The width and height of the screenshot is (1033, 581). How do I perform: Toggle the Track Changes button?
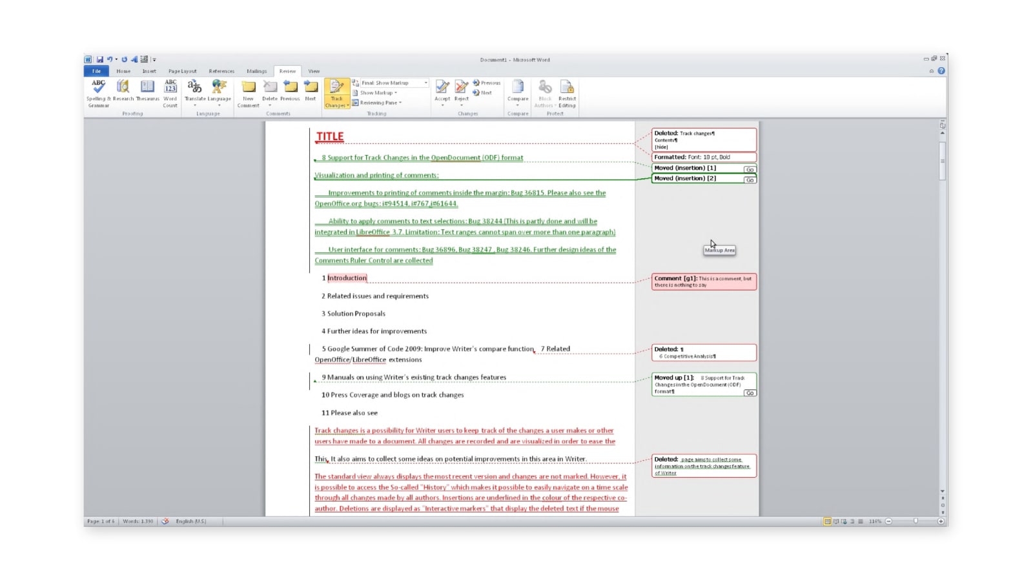pyautogui.click(x=336, y=94)
